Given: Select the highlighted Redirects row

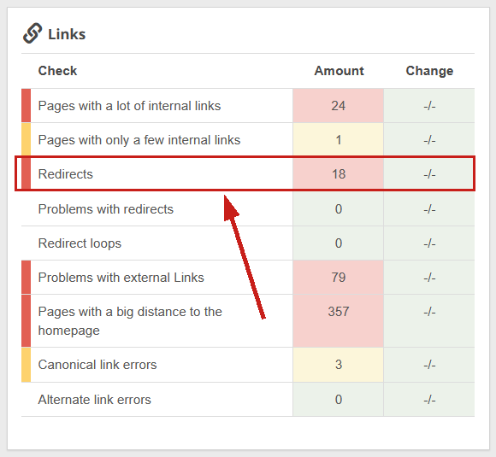Looking at the screenshot, I should [x=245, y=173].
